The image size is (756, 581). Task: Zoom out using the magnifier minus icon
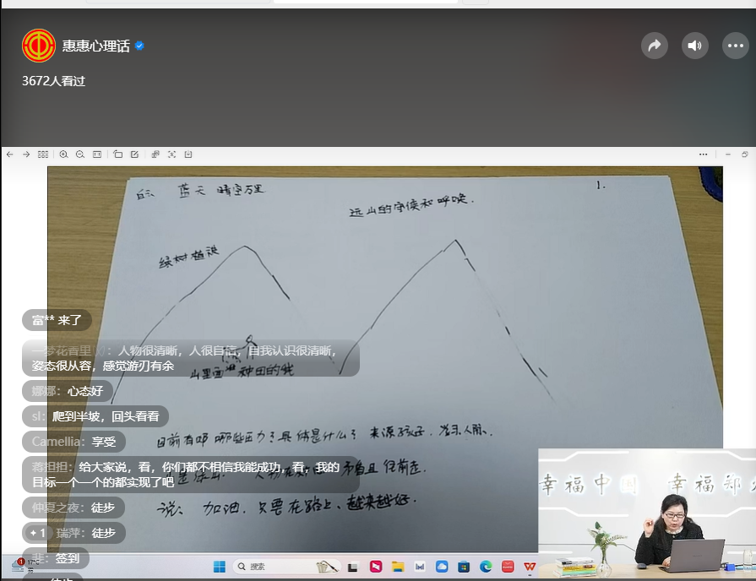(x=80, y=155)
